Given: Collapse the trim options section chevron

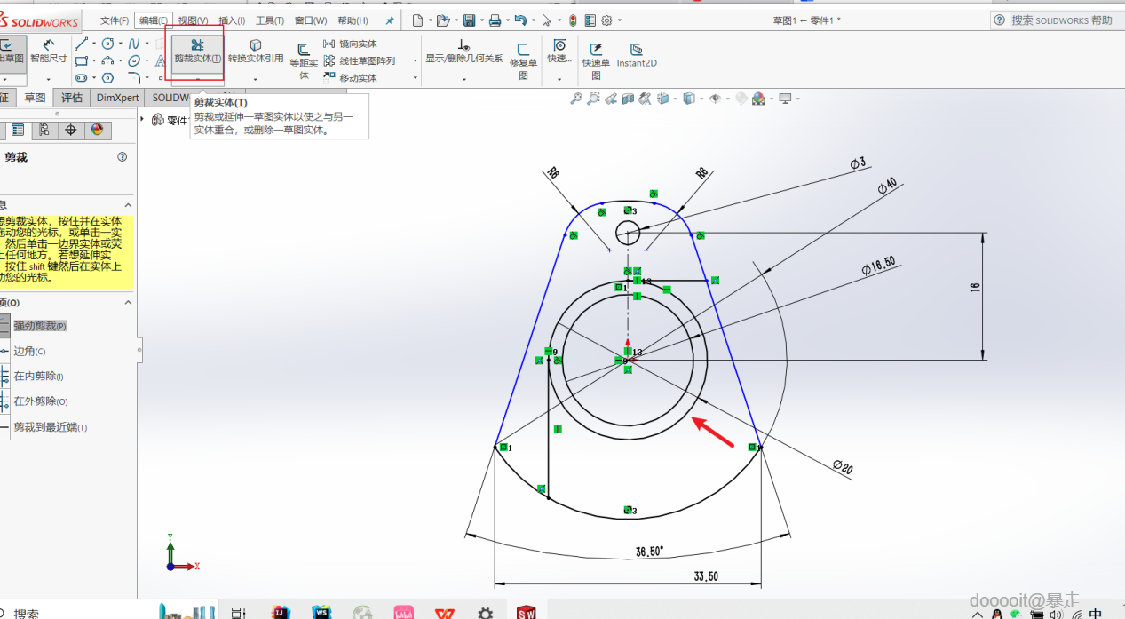Looking at the screenshot, I should (128, 303).
